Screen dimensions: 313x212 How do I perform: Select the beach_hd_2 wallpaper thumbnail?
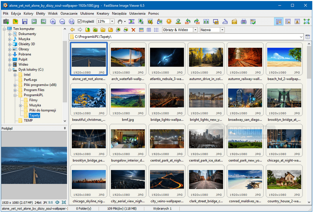coord(284,59)
